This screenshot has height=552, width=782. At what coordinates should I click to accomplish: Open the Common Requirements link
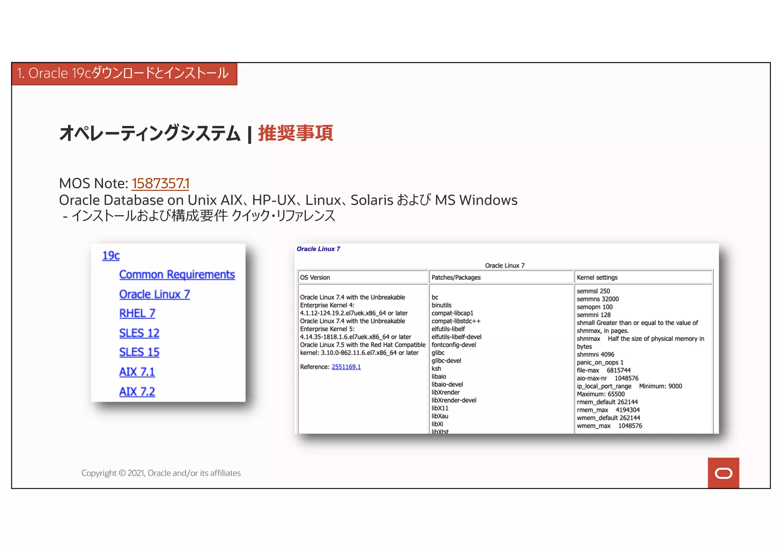coord(177,275)
